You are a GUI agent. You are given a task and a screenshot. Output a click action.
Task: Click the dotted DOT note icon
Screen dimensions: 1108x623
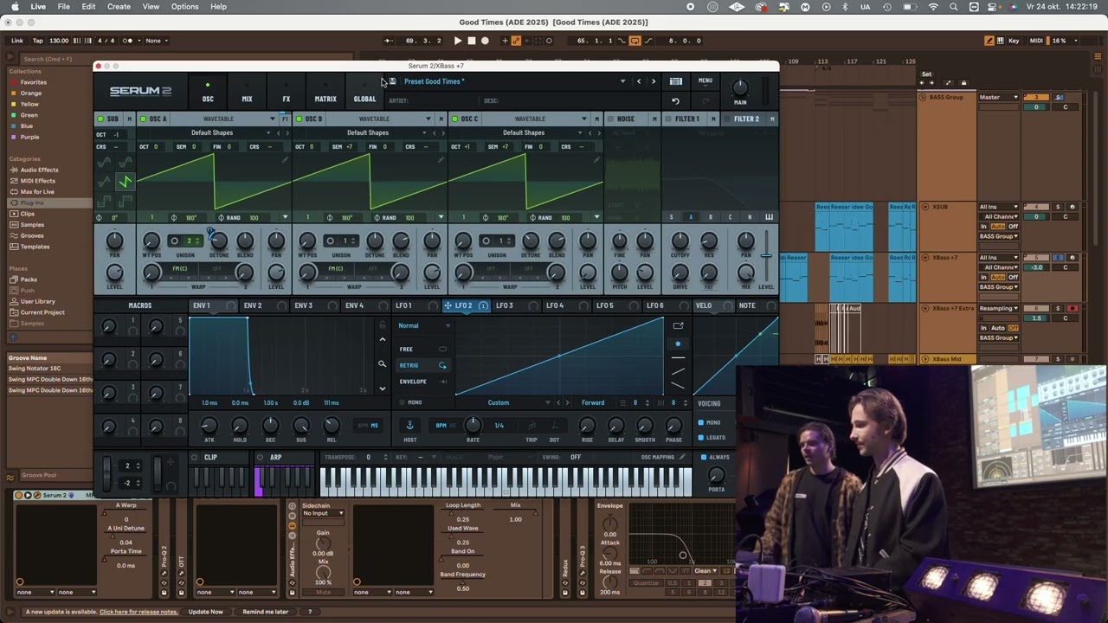click(554, 426)
